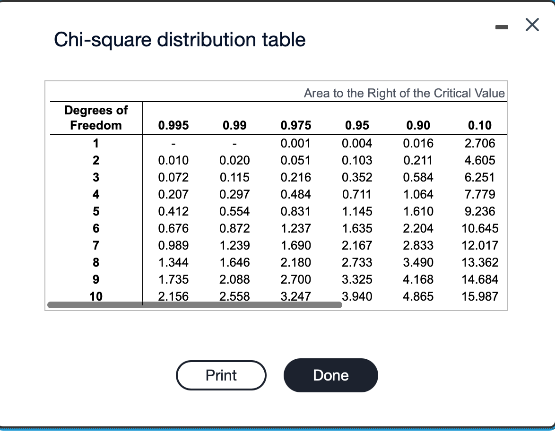Select row label 10 in the table
This screenshot has width=555, height=433.
pyautogui.click(x=95, y=296)
